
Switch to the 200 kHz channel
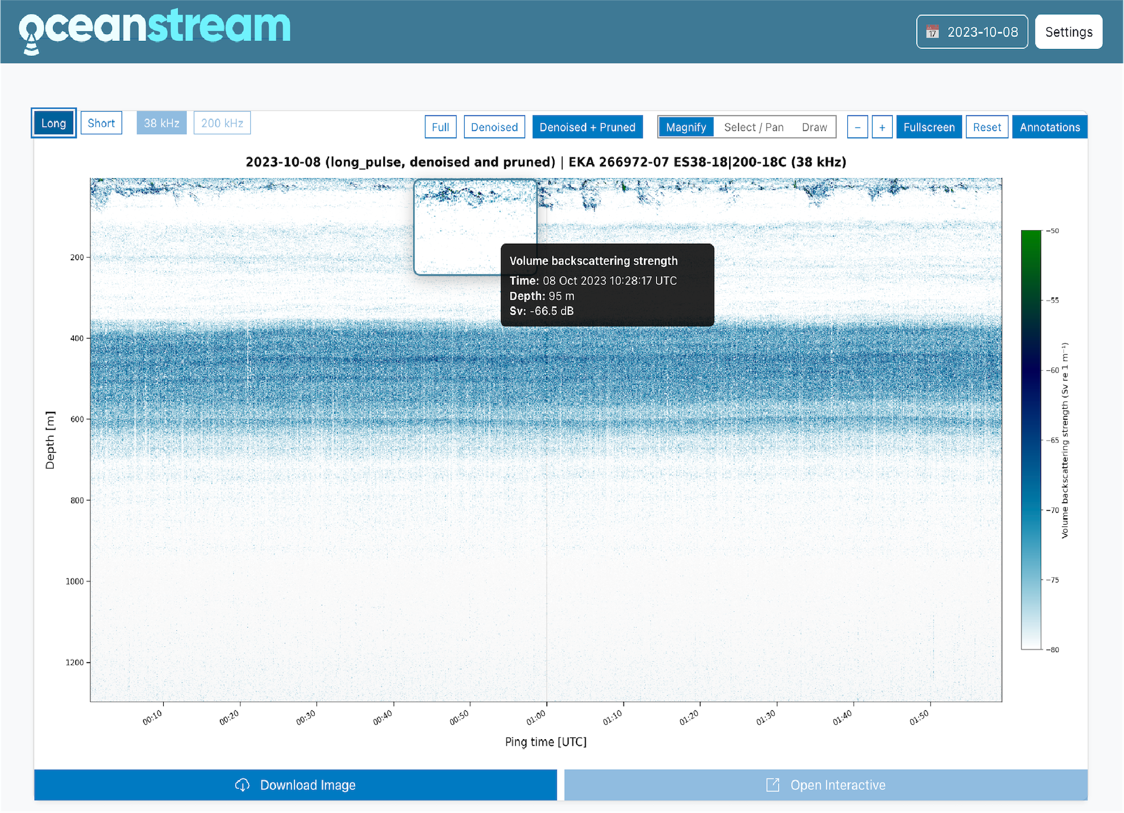click(x=222, y=123)
